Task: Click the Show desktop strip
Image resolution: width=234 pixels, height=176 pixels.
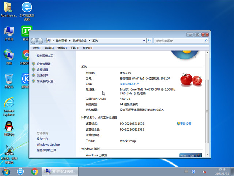Action: 233,172
